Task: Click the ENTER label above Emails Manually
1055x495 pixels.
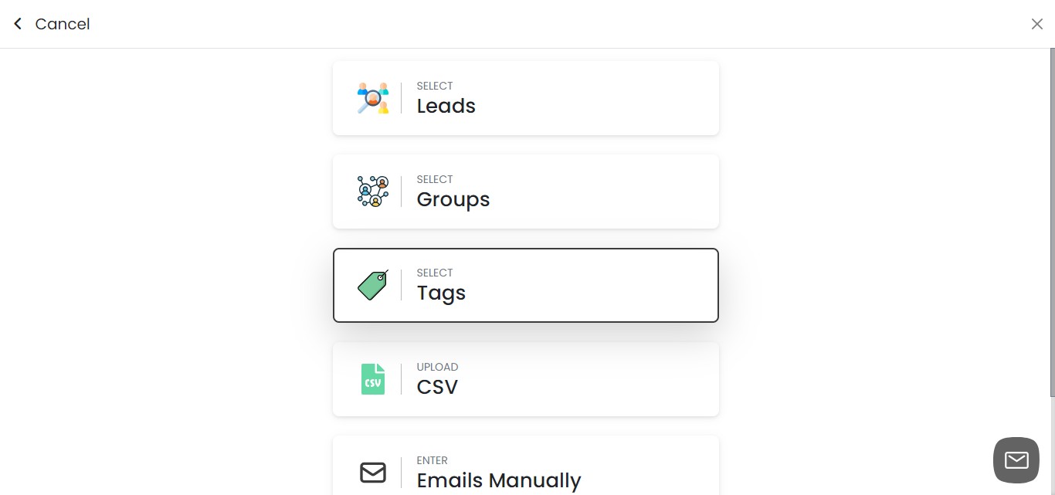Action: coord(433,460)
